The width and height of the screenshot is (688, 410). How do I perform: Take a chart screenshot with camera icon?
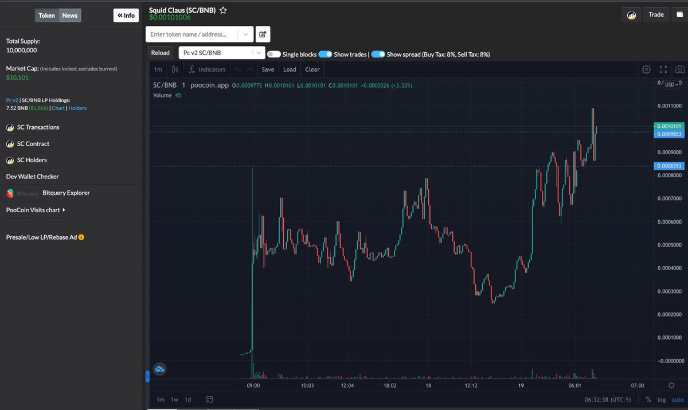click(x=679, y=69)
